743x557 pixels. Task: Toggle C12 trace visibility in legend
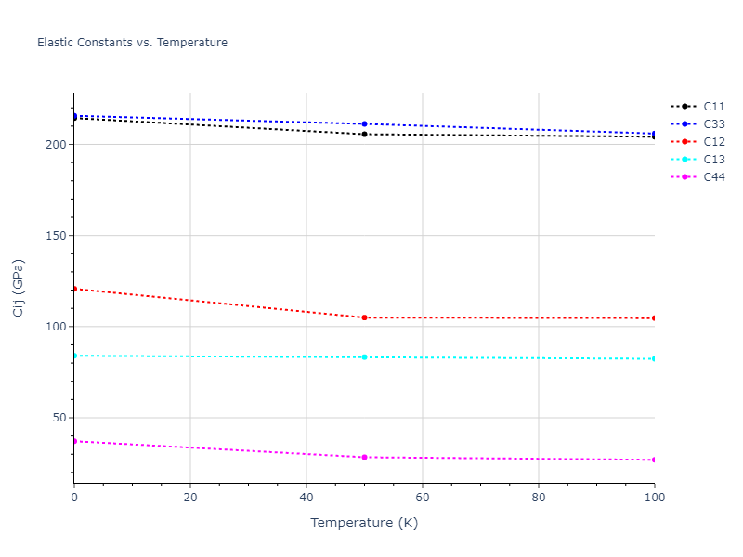coord(713,142)
